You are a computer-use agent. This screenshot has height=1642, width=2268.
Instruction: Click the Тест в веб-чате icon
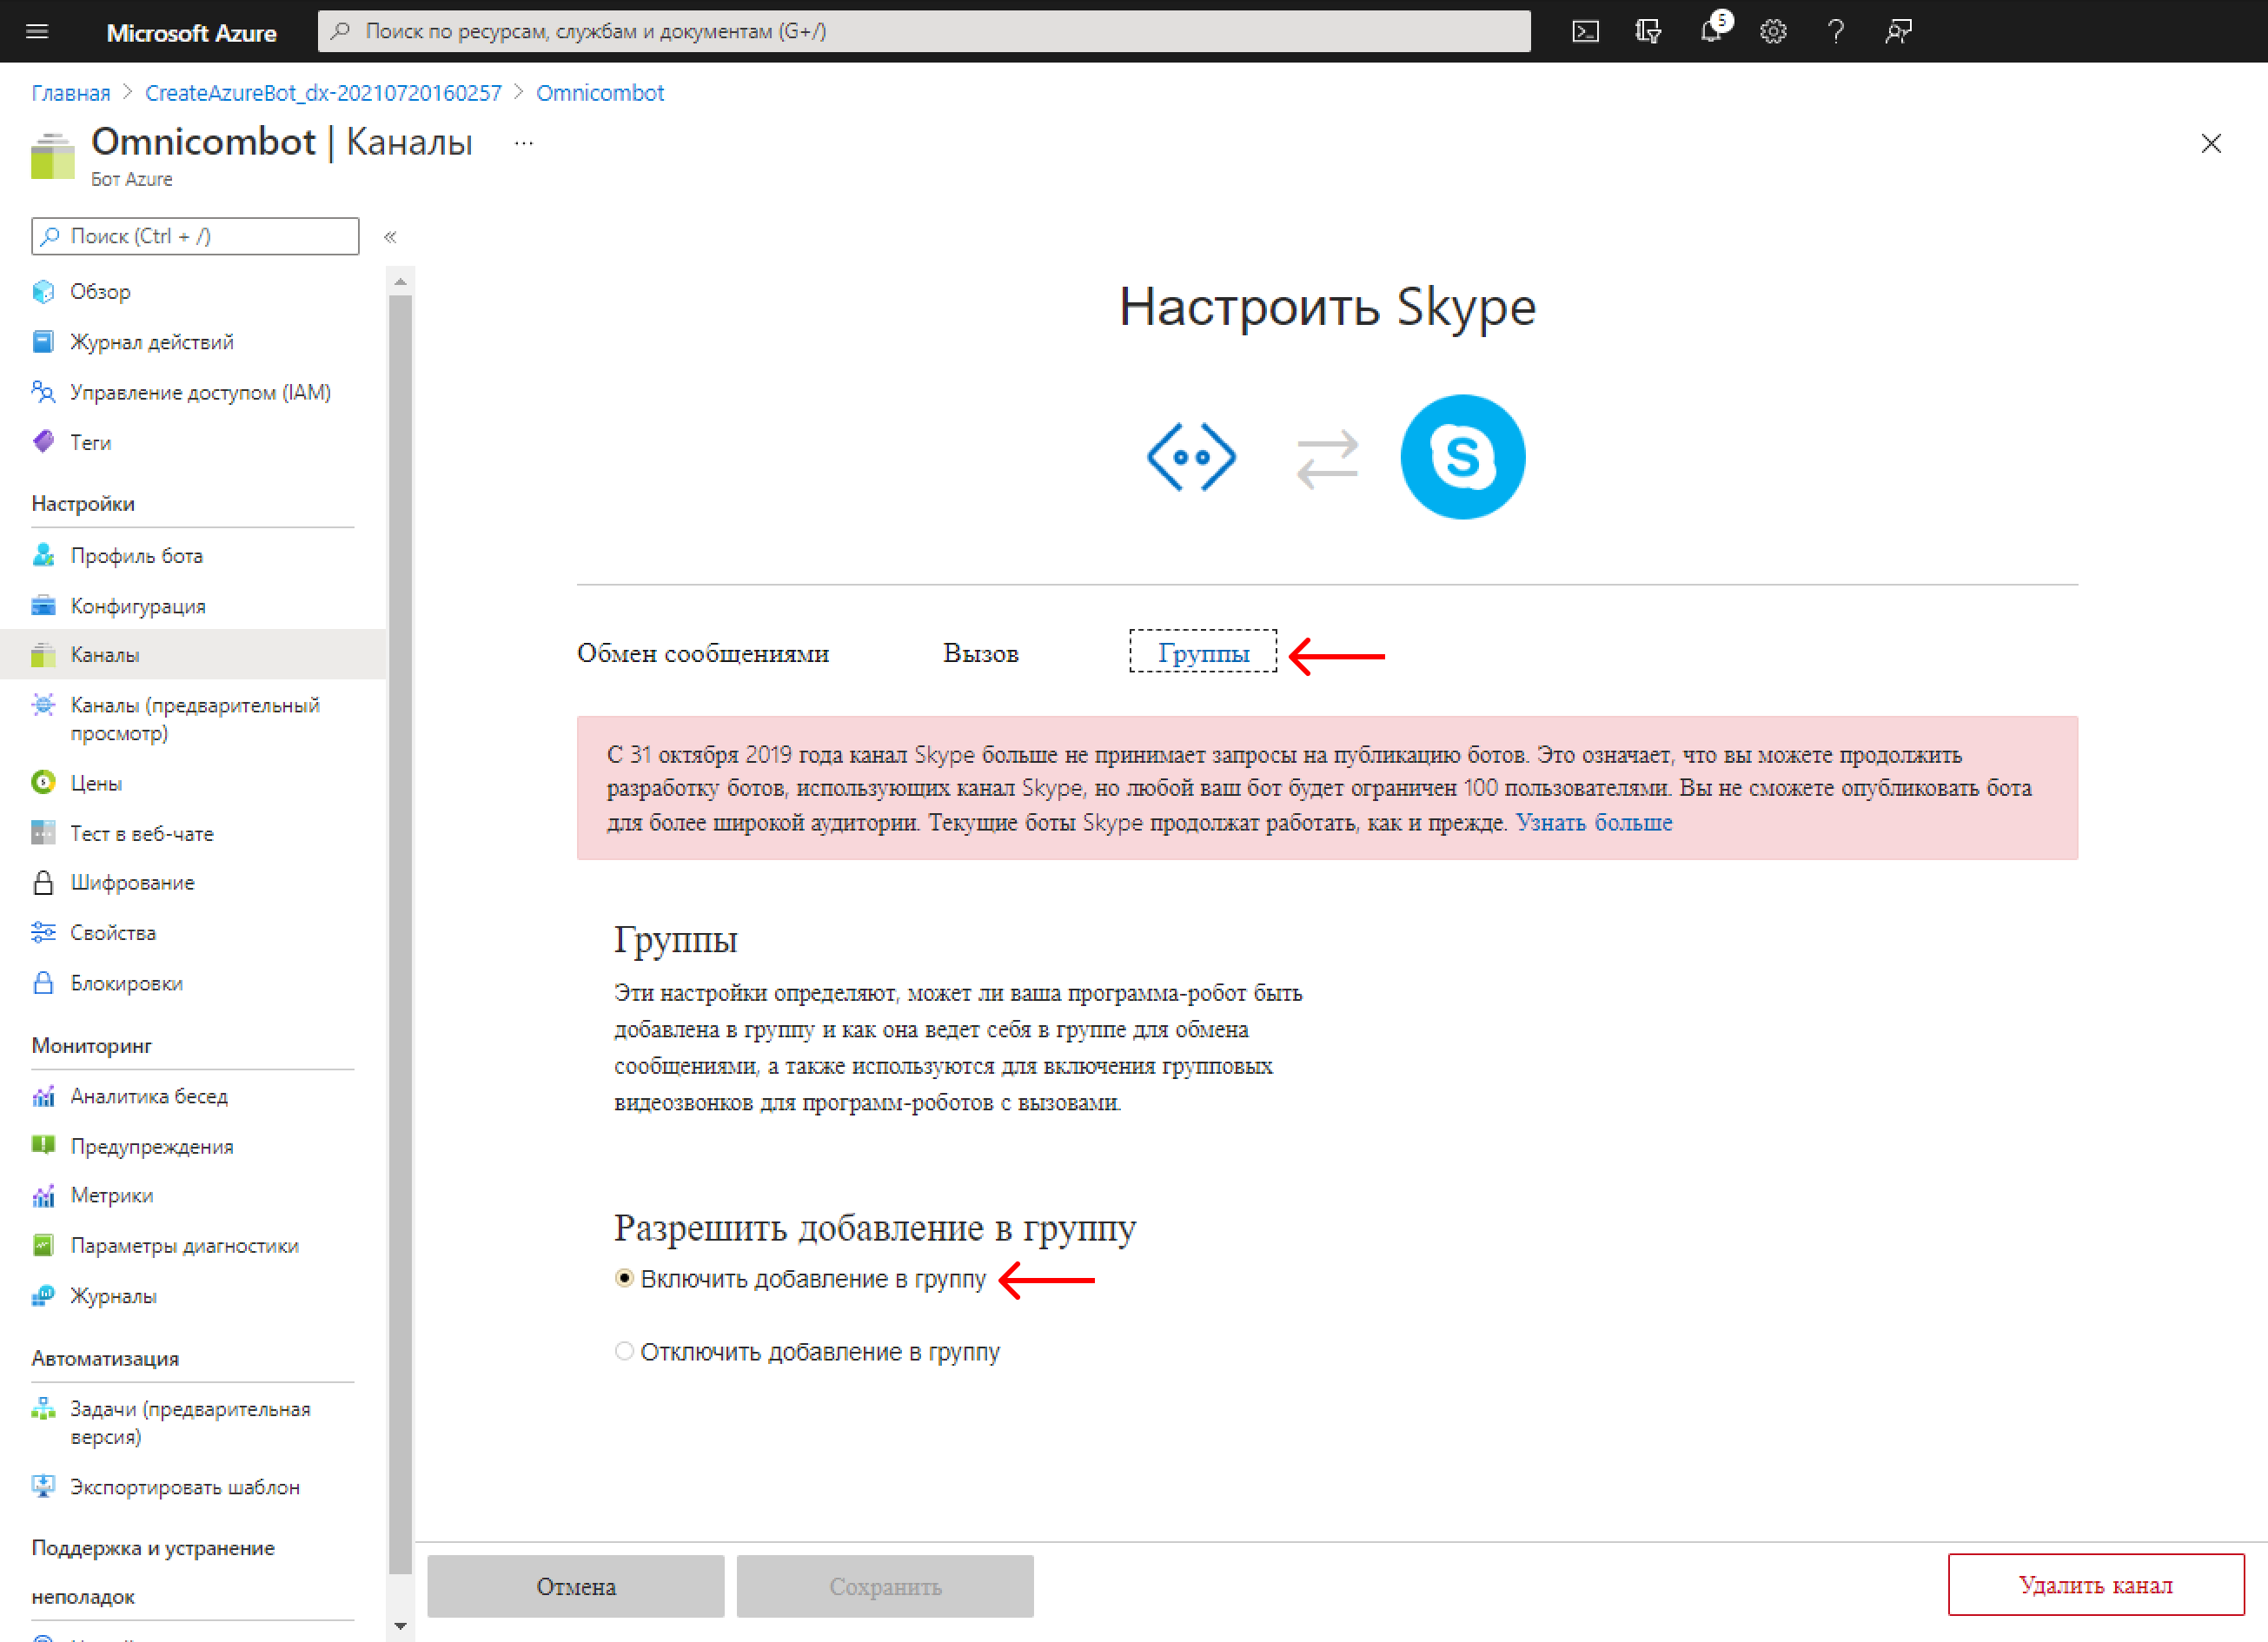coord(43,833)
